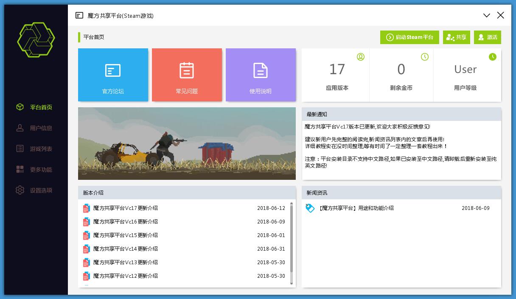This screenshot has height=299, width=516.
Task: Click the scrollbar down arrow in 版本介绍
Action: coord(292,283)
